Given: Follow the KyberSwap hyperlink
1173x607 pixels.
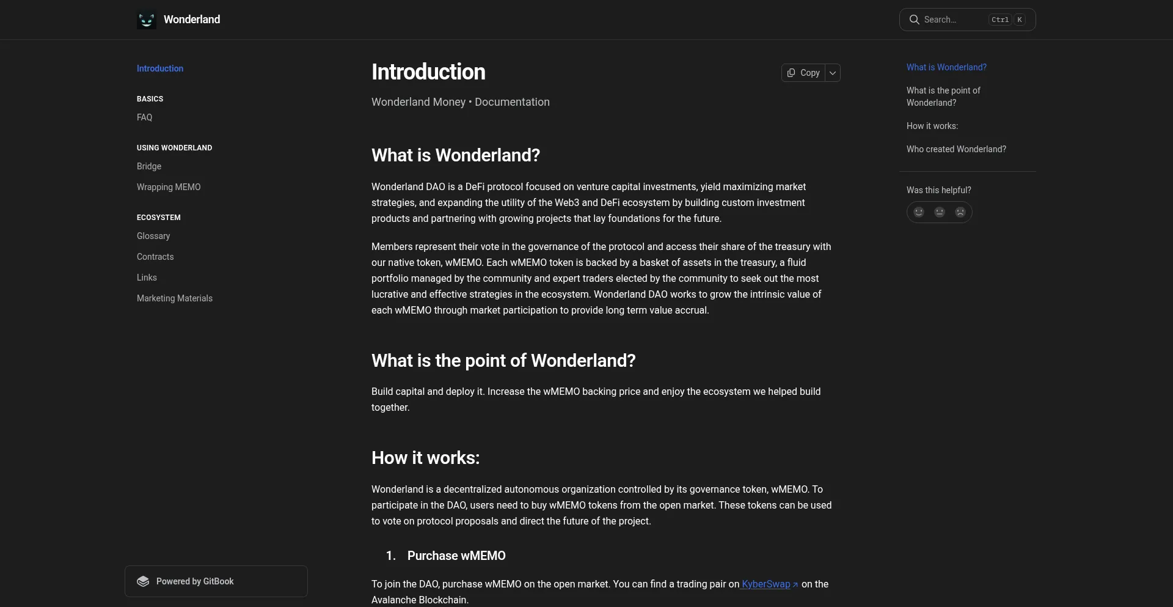Looking at the screenshot, I should coord(766,584).
